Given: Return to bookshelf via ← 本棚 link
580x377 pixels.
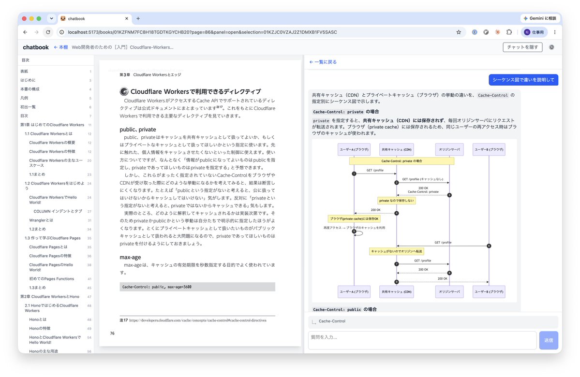Looking at the screenshot, I should [x=60, y=47].
